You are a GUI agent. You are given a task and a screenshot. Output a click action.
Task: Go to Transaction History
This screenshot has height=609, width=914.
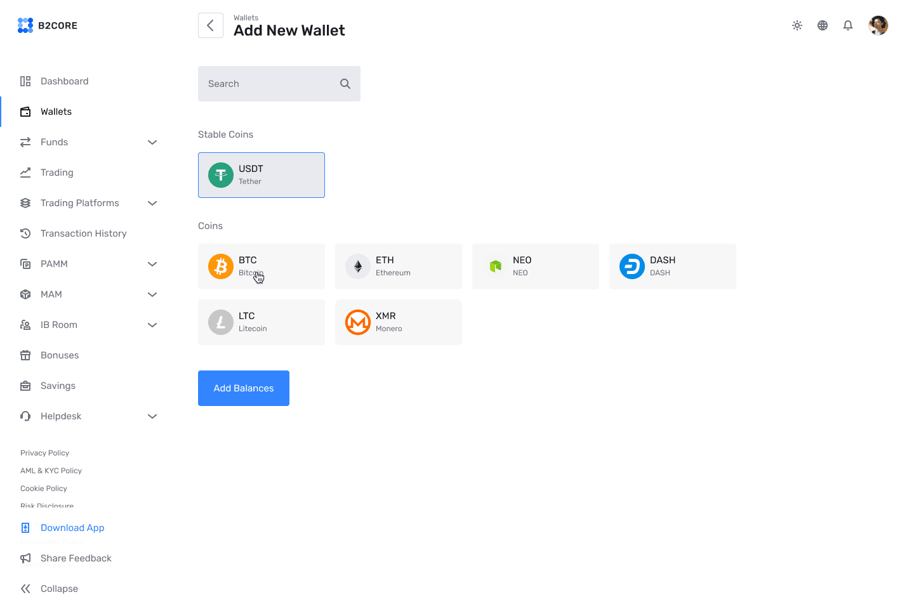pyautogui.click(x=83, y=233)
